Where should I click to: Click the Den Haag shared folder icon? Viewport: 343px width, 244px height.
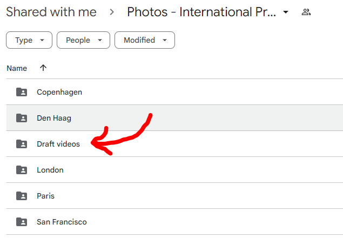[x=22, y=118]
